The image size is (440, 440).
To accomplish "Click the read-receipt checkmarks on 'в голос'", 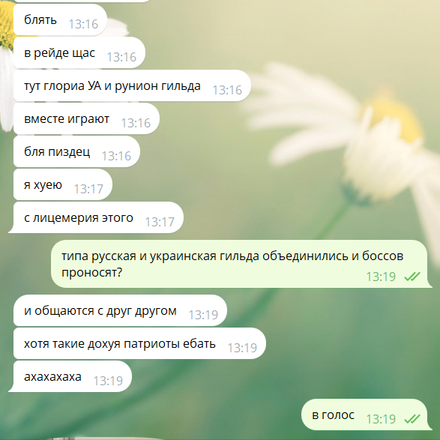I will click(x=412, y=419).
